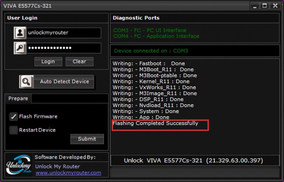
Task: Focus the username field showing unlockmyrouter
Action: point(64,33)
